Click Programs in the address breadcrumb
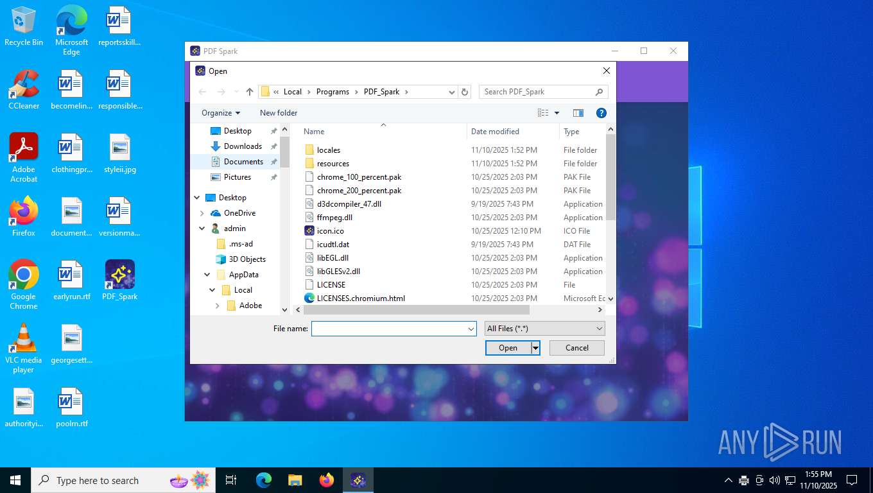The image size is (873, 493). coord(333,92)
